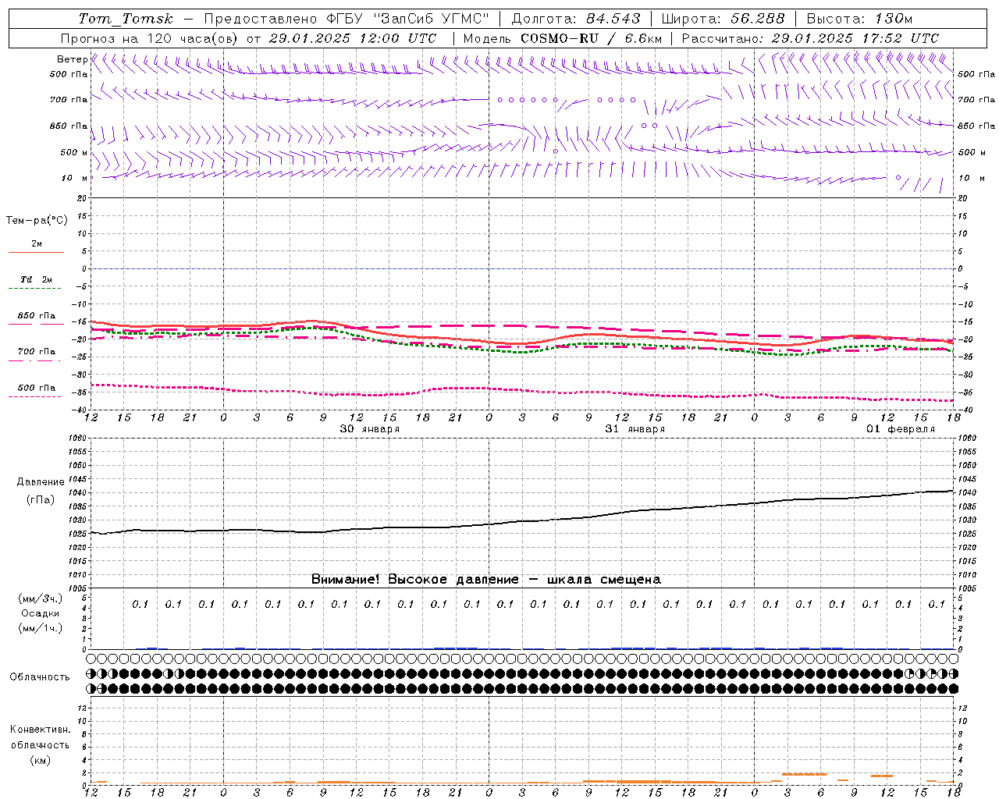999x799 pixels.
Task: Click the '10 м' wind level label on the left
Action: pyautogui.click(x=74, y=178)
